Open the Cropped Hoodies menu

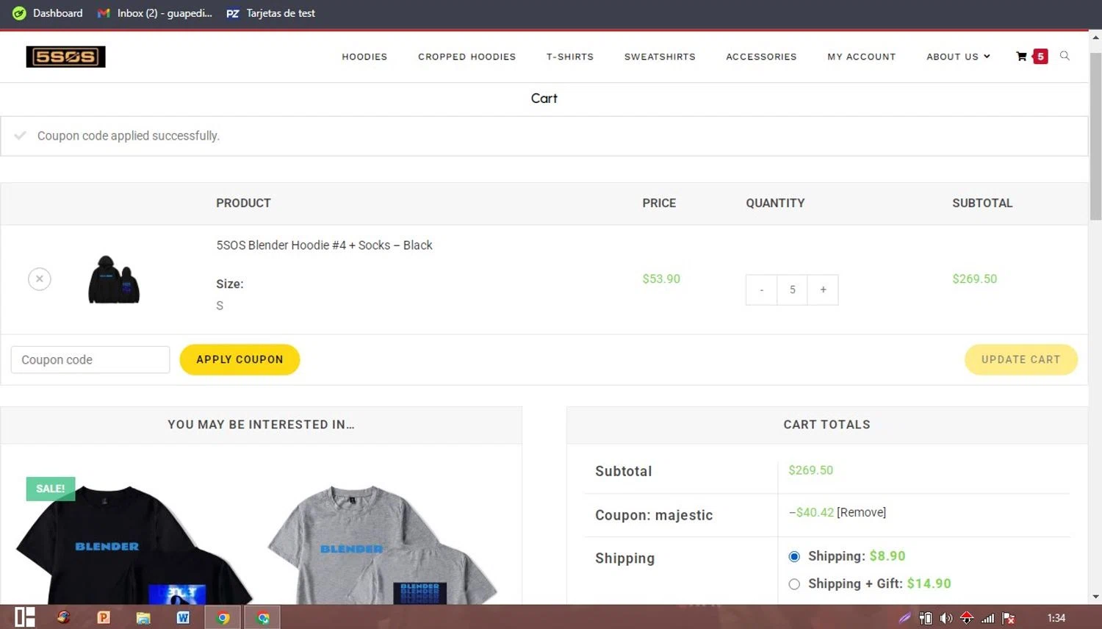[467, 57]
